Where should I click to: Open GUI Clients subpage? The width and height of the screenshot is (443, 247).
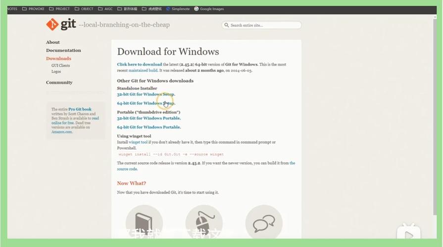pos(60,65)
